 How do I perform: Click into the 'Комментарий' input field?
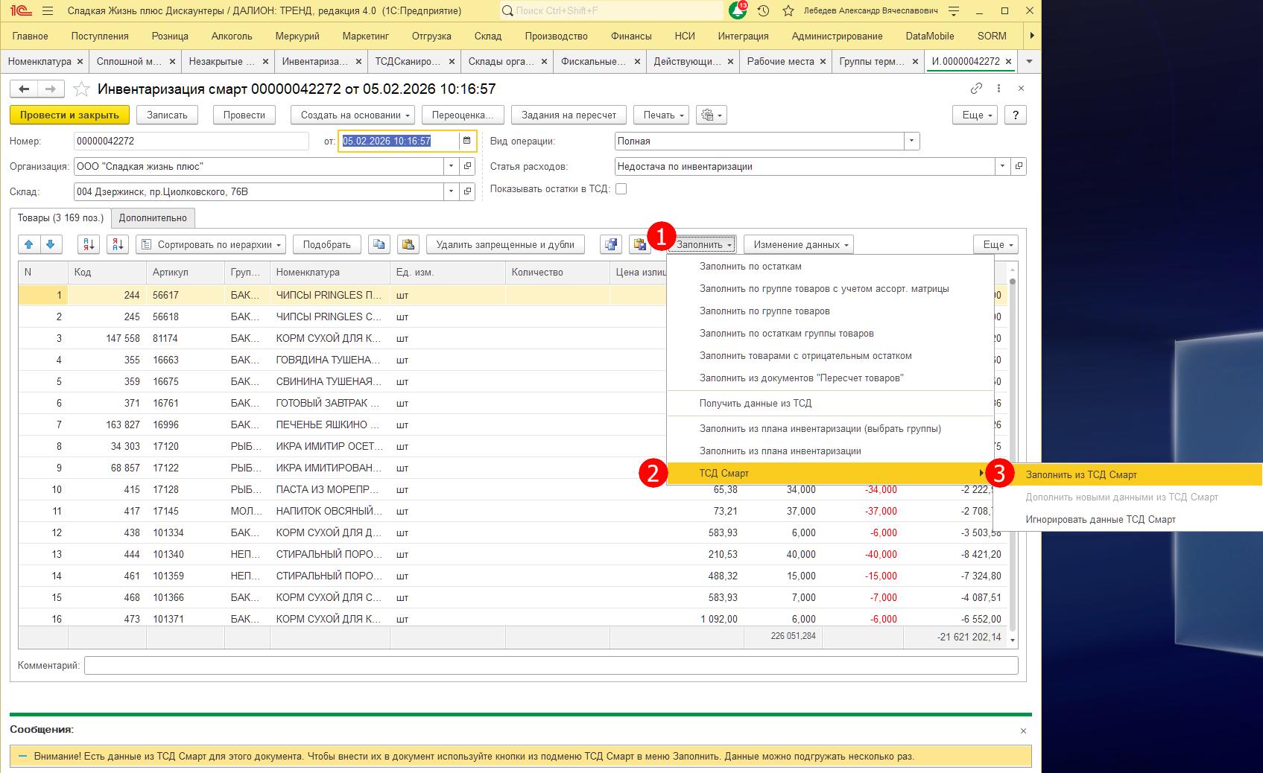[x=551, y=666]
